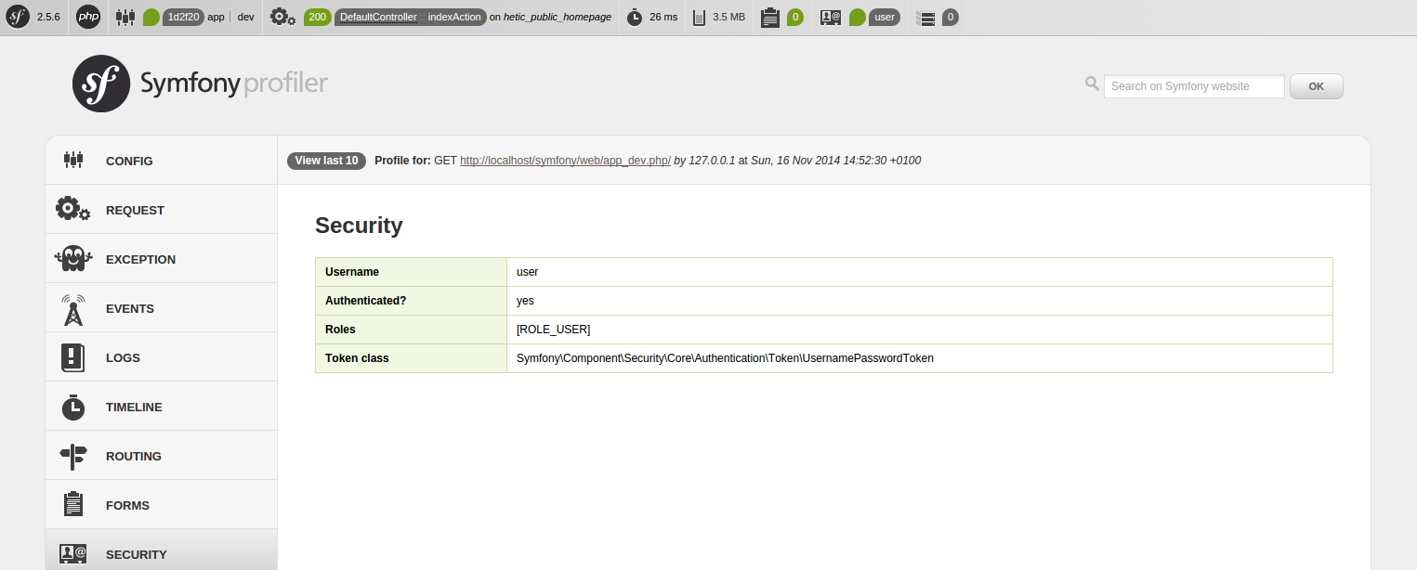
Task: Open the LOGS panel
Action: point(162,357)
